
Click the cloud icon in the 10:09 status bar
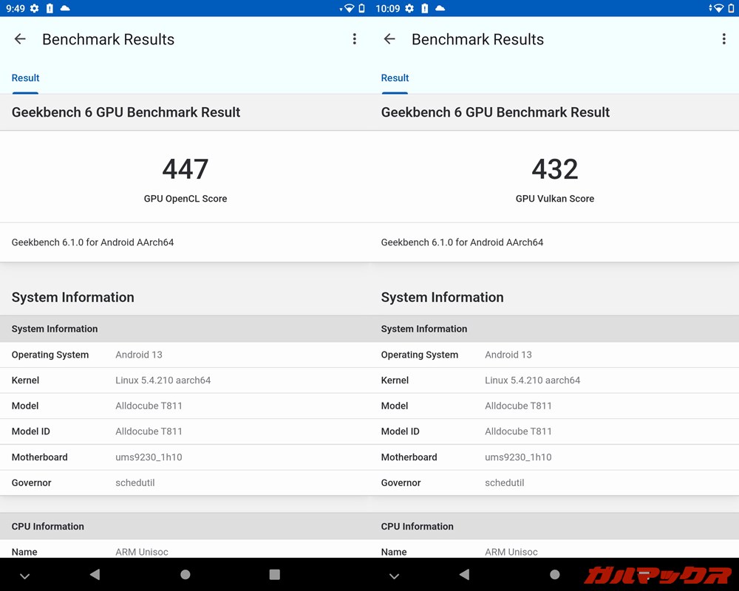point(440,8)
